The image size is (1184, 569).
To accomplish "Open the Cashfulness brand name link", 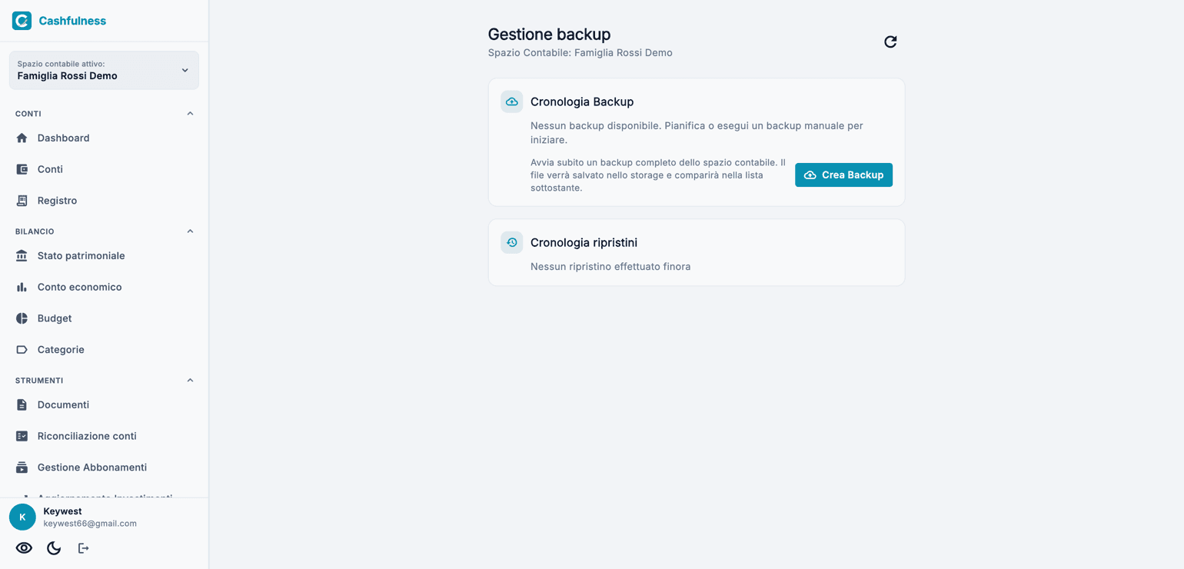I will (72, 21).
